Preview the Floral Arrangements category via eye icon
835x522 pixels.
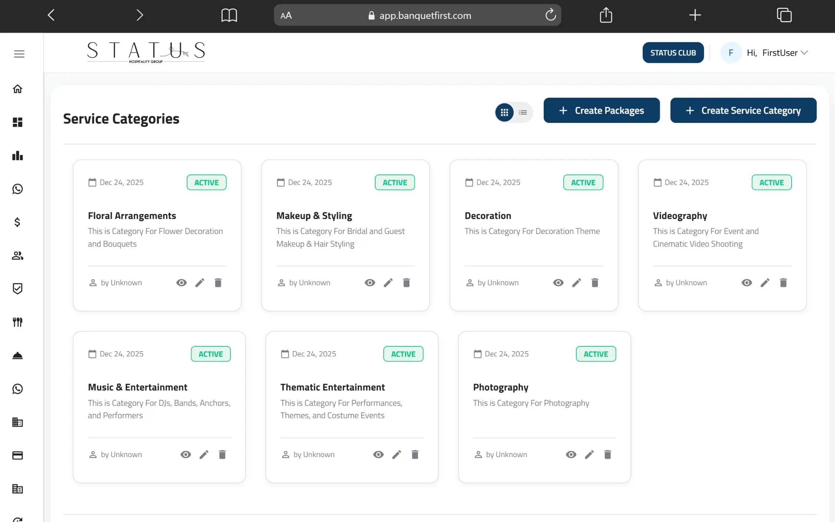181,283
